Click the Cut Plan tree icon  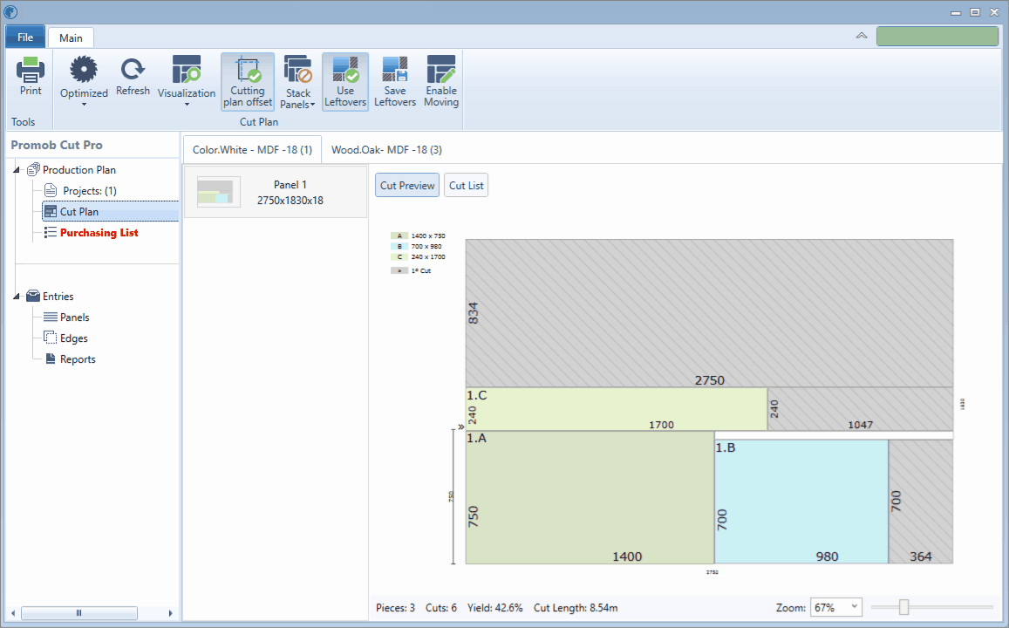51,212
